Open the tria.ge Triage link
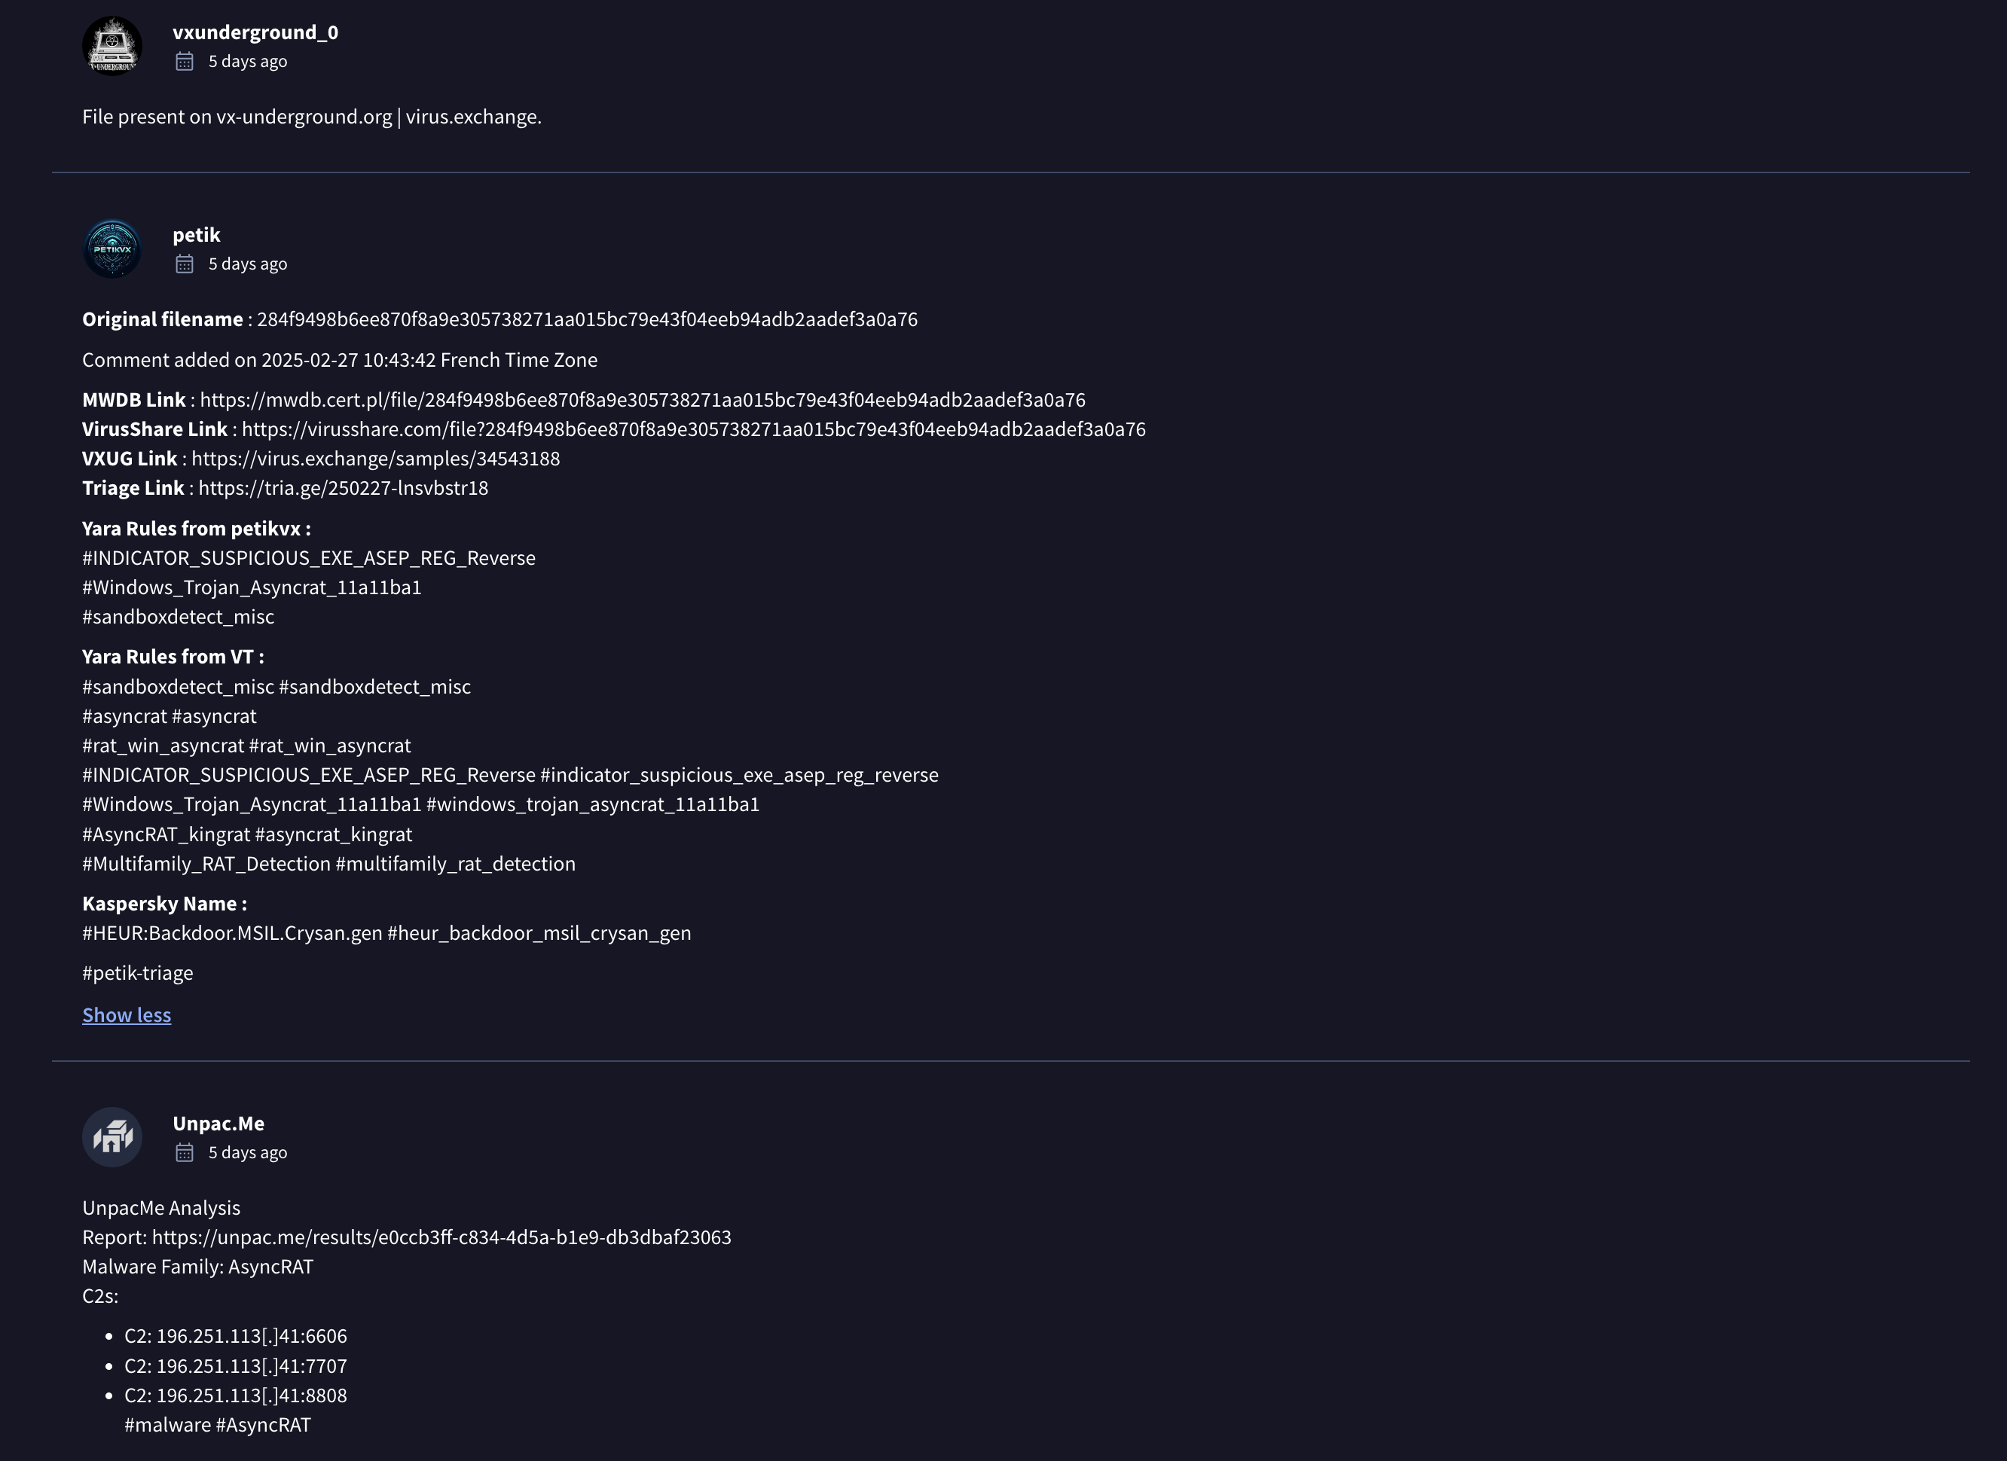Image resolution: width=2007 pixels, height=1461 pixels. [x=344, y=487]
